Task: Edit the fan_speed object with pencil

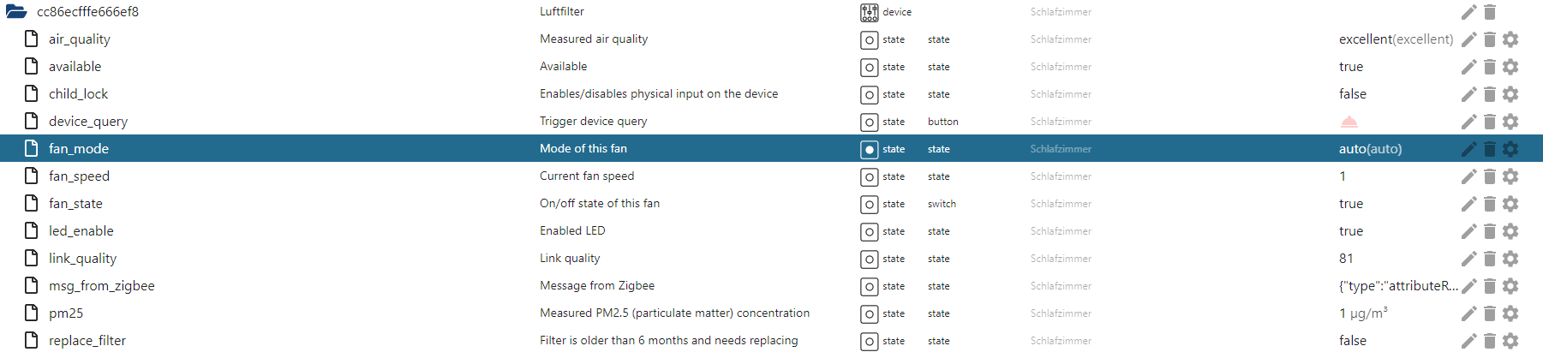Action: tap(1468, 176)
